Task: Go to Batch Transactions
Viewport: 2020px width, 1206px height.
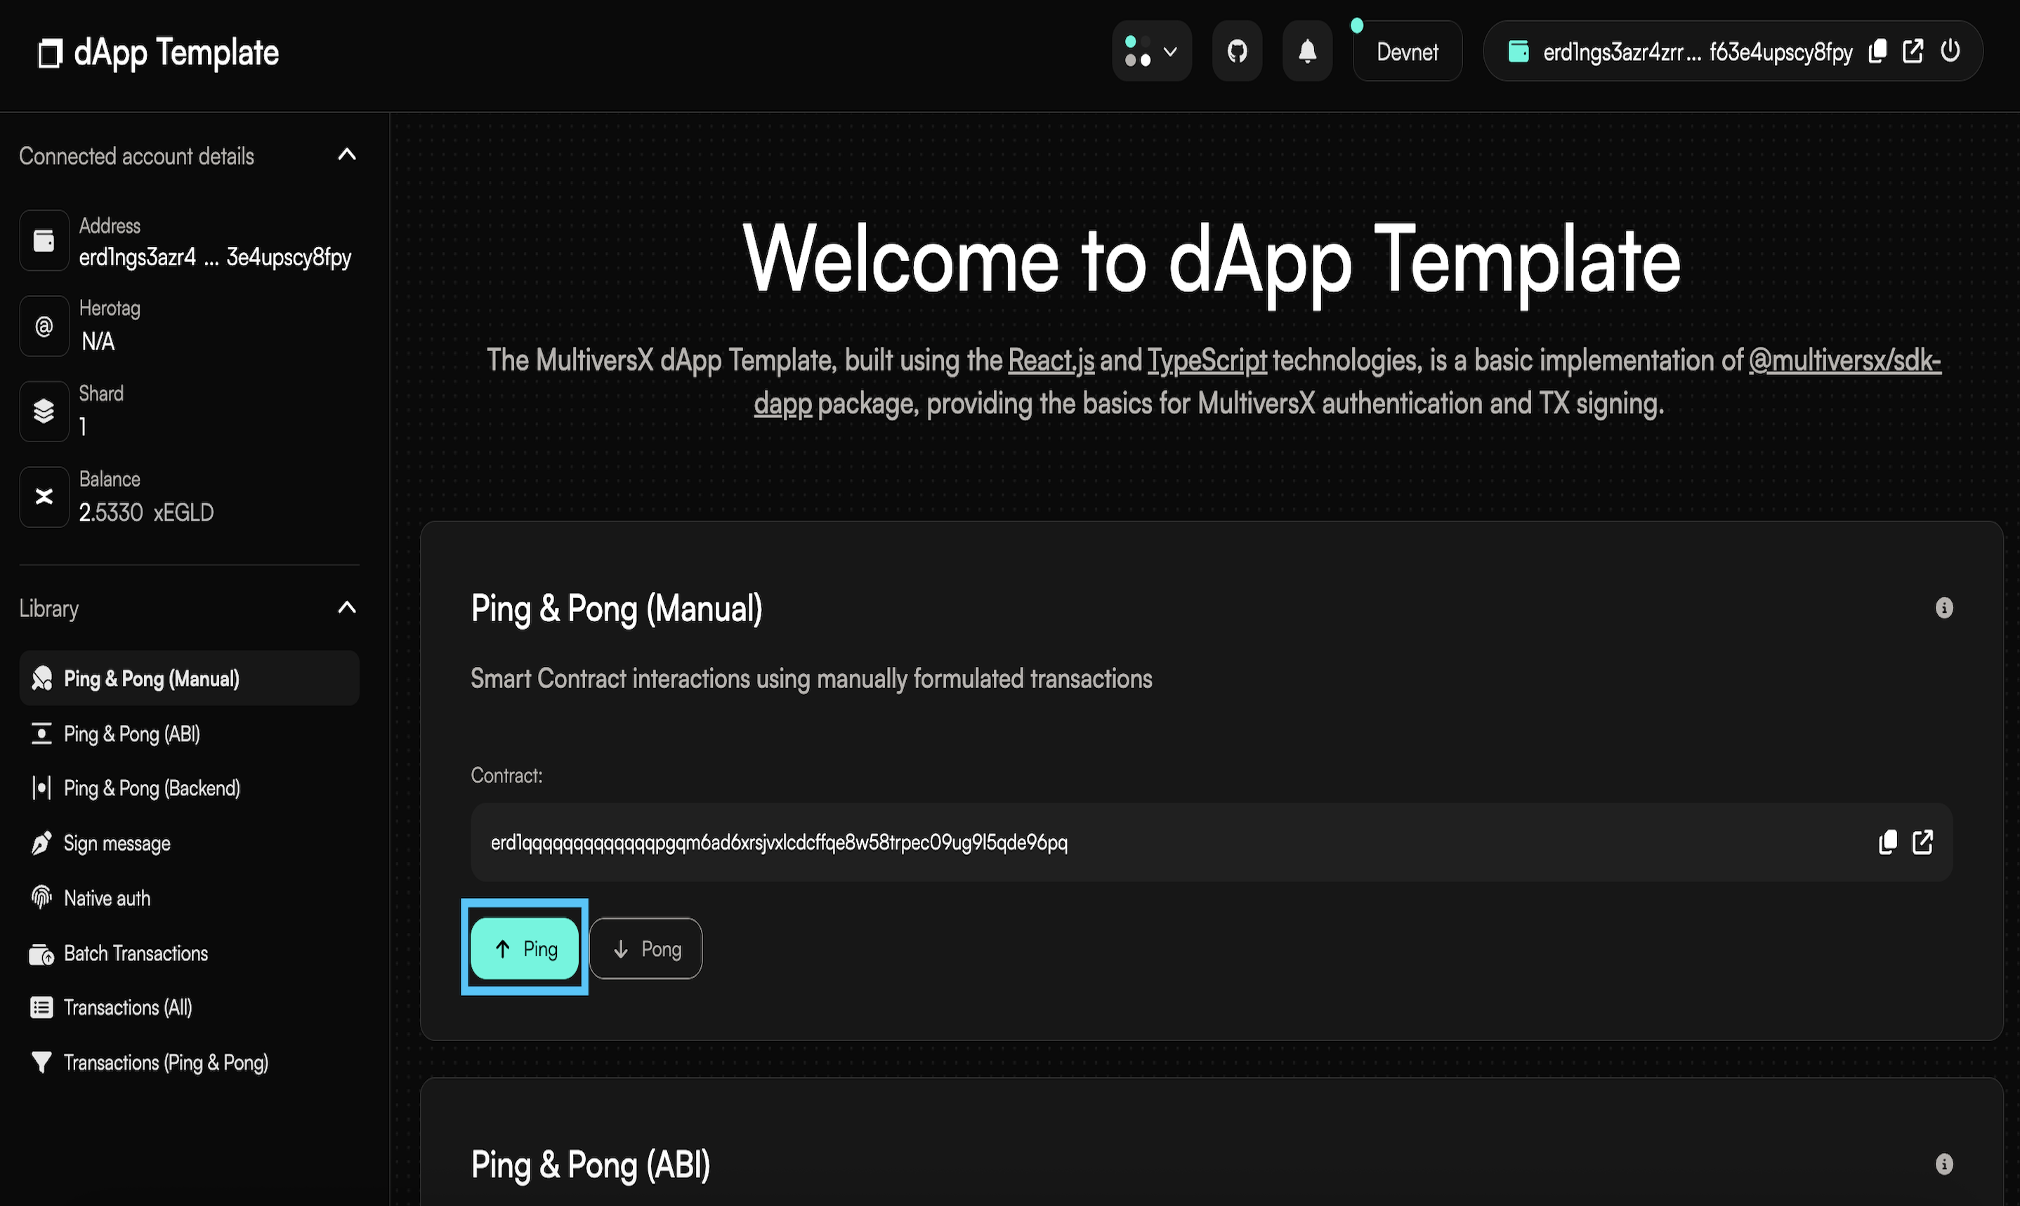Action: pos(136,953)
